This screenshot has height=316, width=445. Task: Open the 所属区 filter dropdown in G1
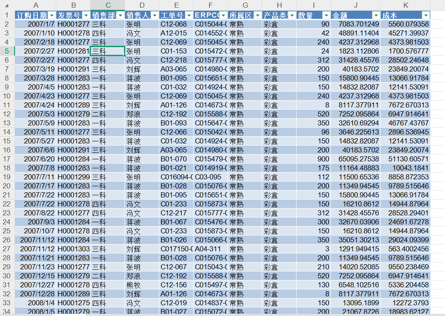click(258, 15)
